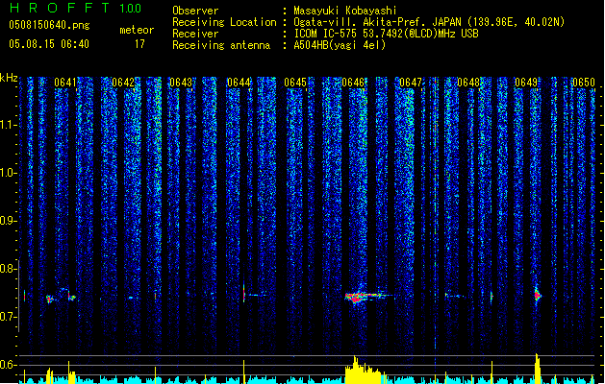Click the 0646 time marker

point(353,83)
